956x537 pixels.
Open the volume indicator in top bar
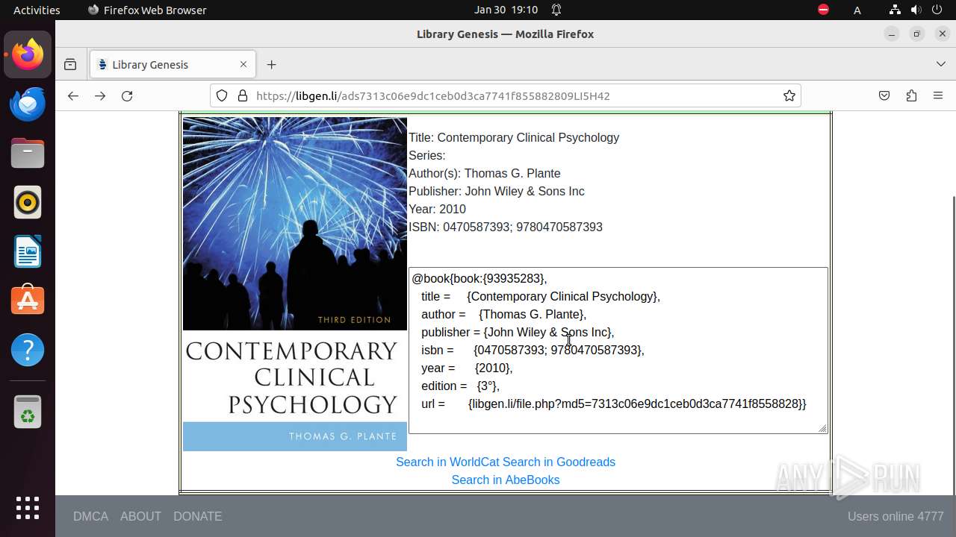pos(916,10)
